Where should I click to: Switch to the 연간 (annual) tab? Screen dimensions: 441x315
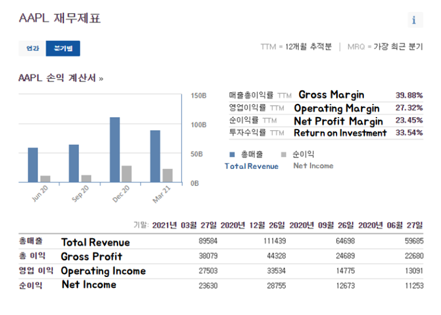[32, 49]
